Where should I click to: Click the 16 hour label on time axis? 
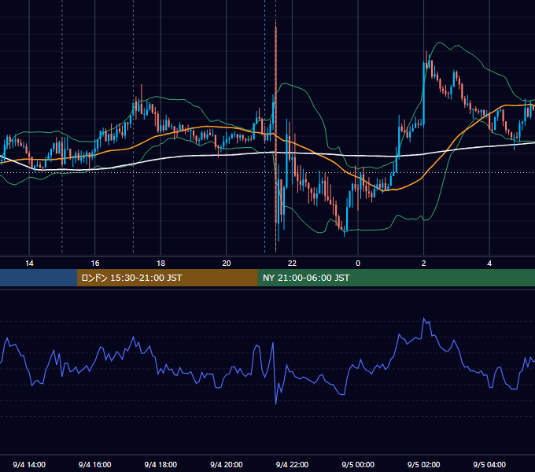tap(95, 264)
